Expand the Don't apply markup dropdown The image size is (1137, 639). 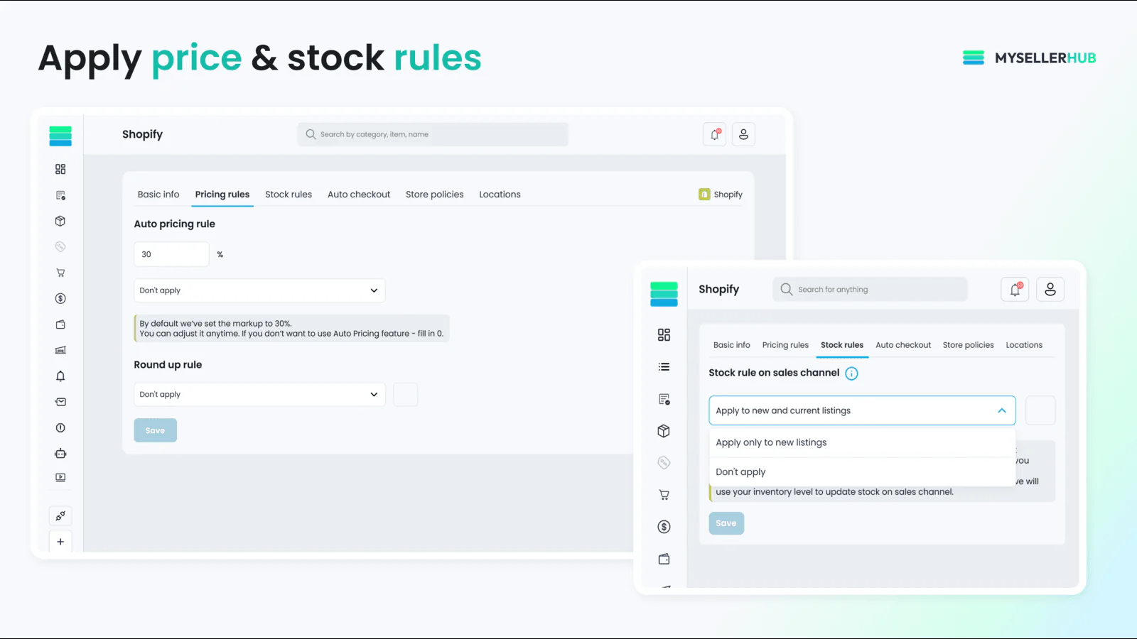click(259, 290)
